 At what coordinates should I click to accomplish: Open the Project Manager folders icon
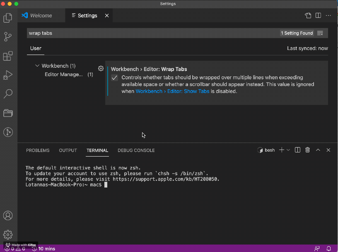[x=8, y=113]
